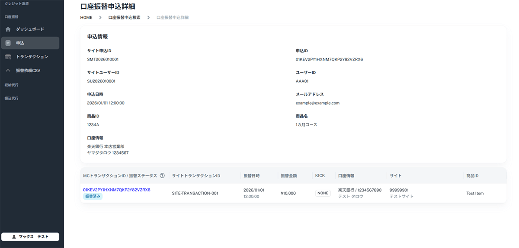Viewport: 519px width, 248px height.
Task: Expand the 収納代行 section
Action: click(11, 85)
